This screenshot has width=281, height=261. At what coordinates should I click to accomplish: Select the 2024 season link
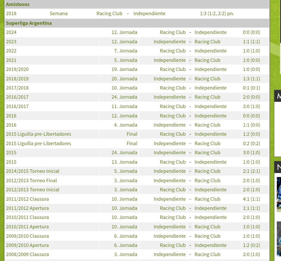(11, 32)
